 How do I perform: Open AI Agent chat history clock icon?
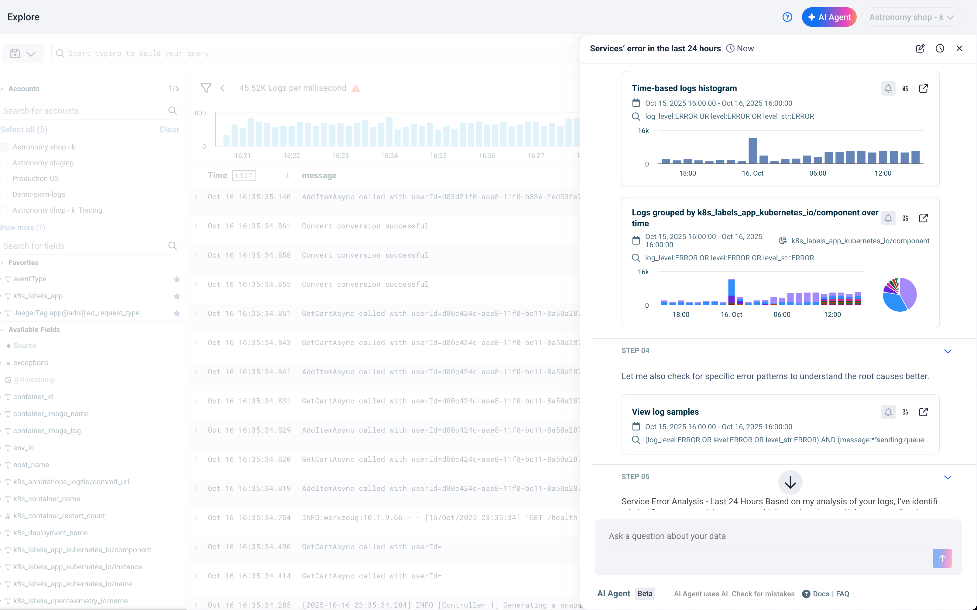pyautogui.click(x=940, y=48)
